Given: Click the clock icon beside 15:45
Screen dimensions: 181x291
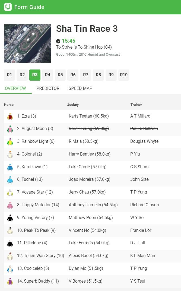Looking at the screenshot, I should tap(58, 41).
